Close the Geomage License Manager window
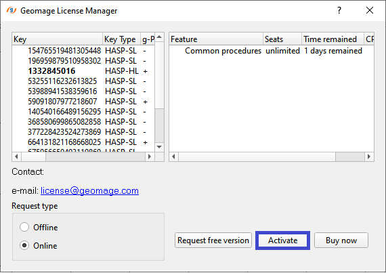This screenshot has width=386, height=273. 370,10
